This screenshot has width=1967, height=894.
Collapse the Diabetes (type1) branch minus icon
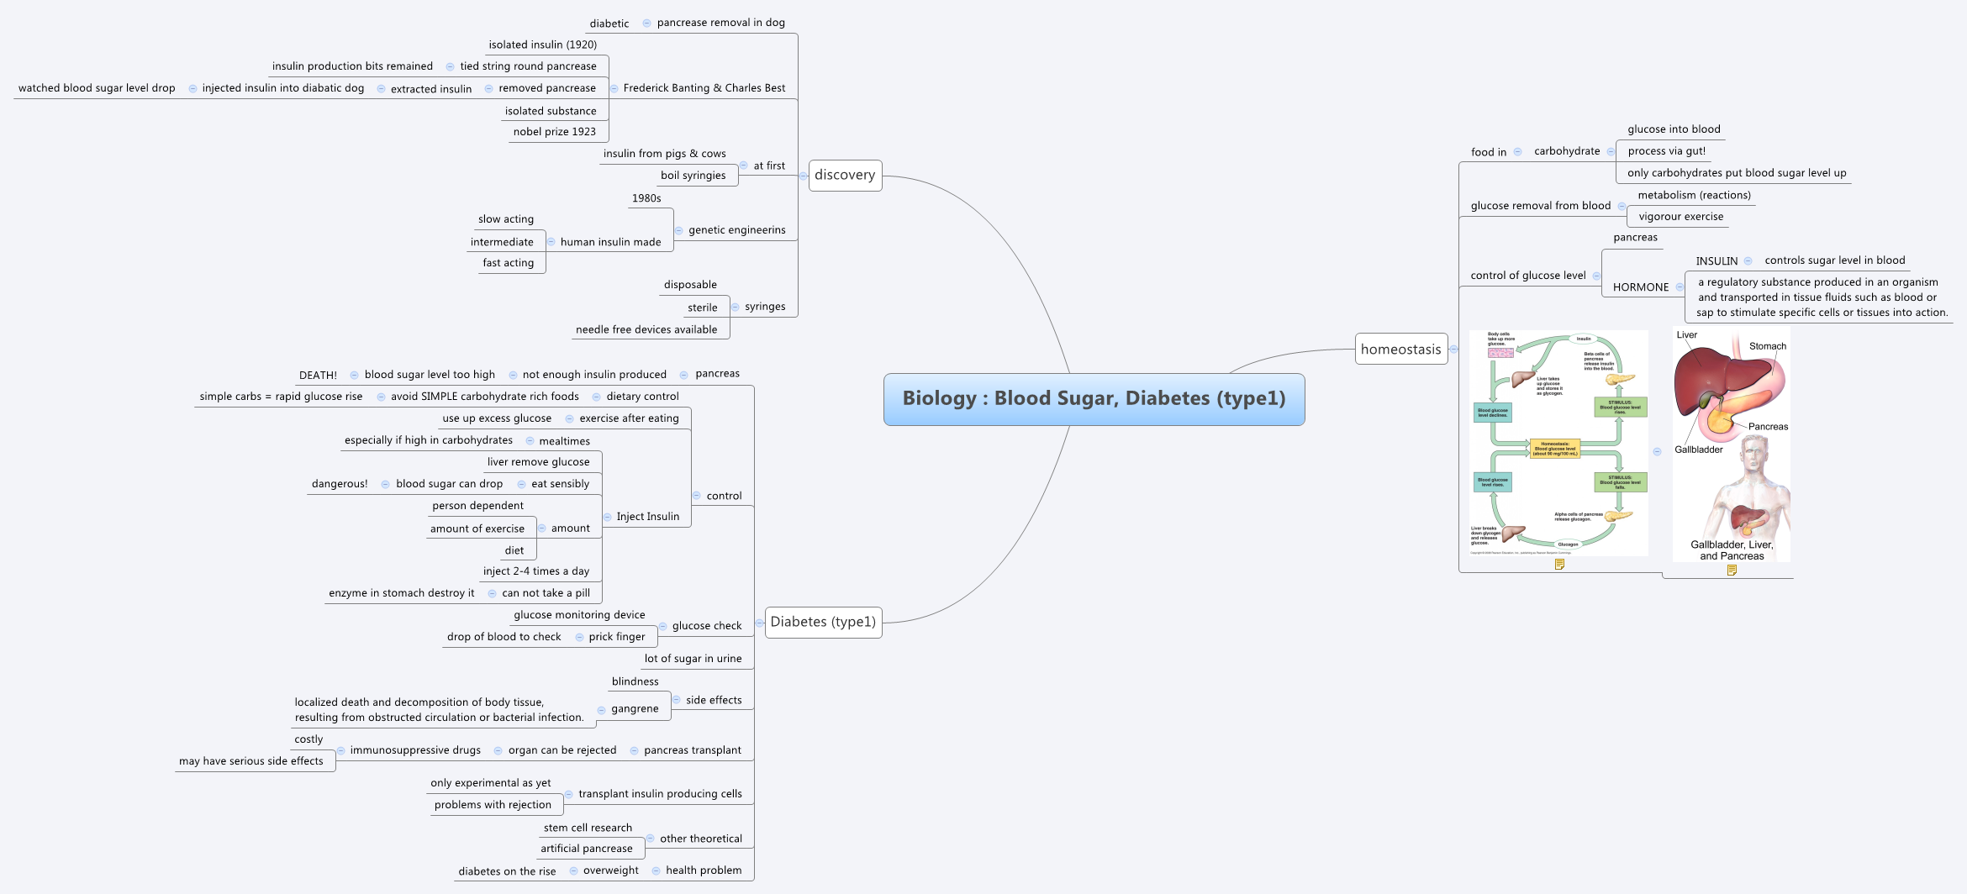tap(760, 623)
